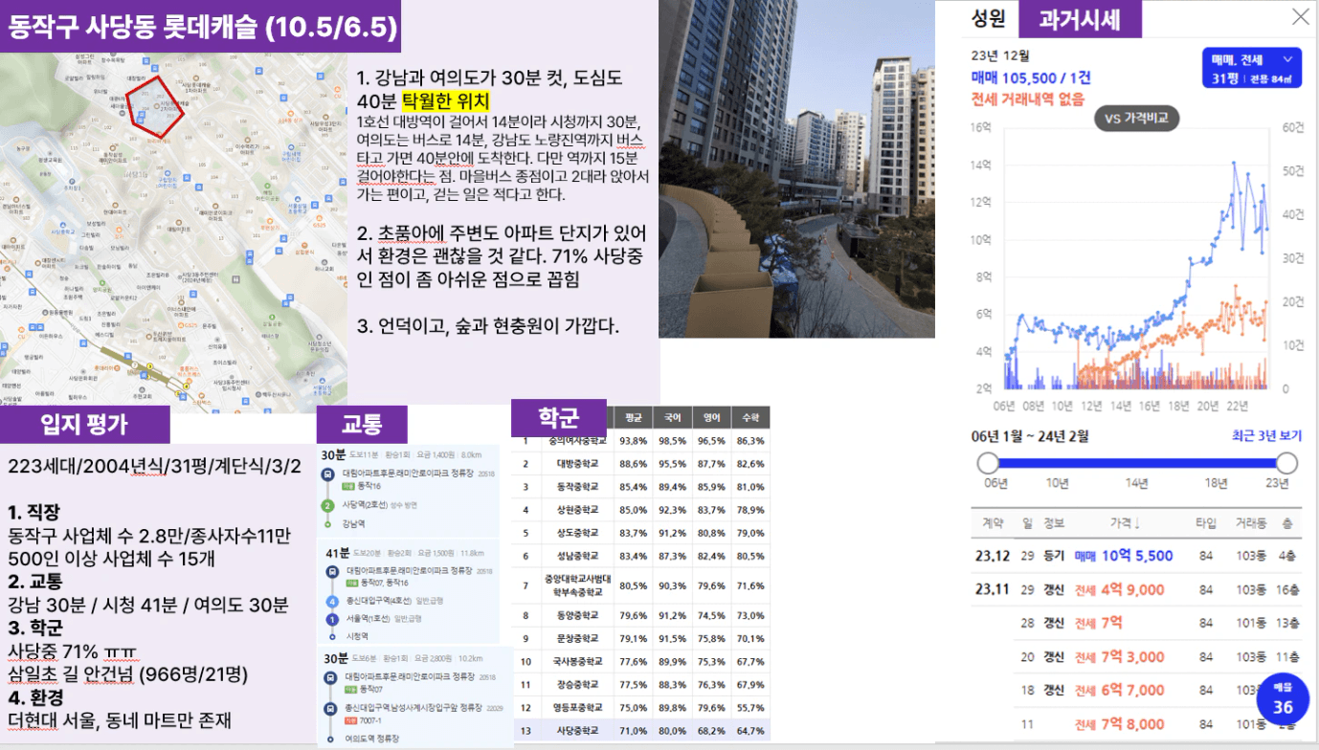Click the 06년 1월 ~ 24년 2월 range label
The height and width of the screenshot is (750, 1319).
point(1030,436)
